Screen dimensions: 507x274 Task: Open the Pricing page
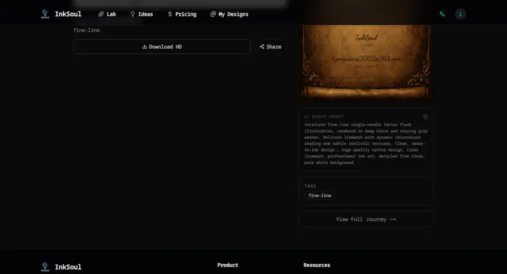coord(182,14)
